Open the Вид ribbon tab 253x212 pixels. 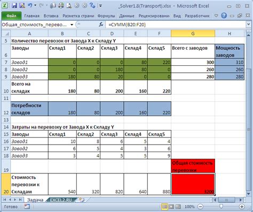pos(177,16)
